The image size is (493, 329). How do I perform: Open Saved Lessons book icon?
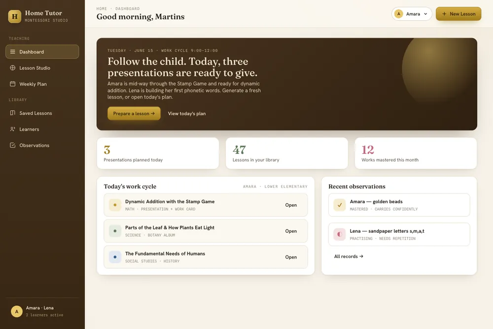[x=13, y=112]
